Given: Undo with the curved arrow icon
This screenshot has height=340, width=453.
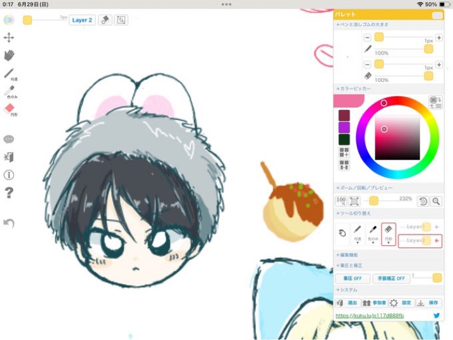Looking at the screenshot, I should pyautogui.click(x=9, y=222).
